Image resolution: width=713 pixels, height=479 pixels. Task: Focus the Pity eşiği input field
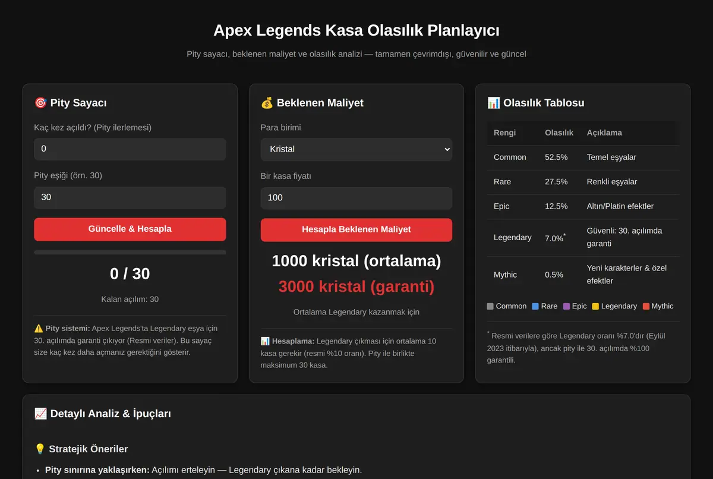(x=130, y=197)
